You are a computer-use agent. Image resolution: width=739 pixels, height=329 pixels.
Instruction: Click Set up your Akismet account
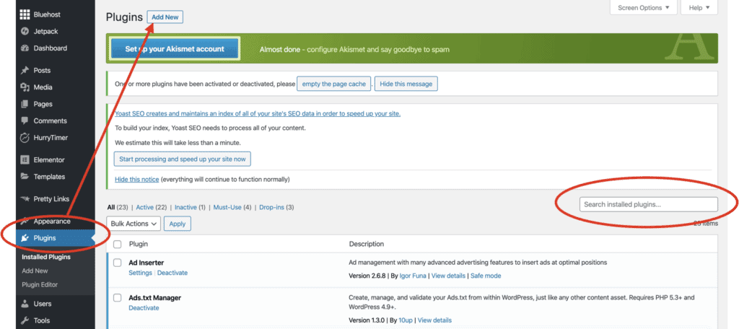click(x=175, y=48)
